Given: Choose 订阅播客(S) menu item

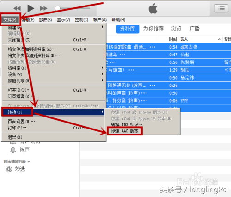Looking at the screenshot, I should [x=54, y=97].
